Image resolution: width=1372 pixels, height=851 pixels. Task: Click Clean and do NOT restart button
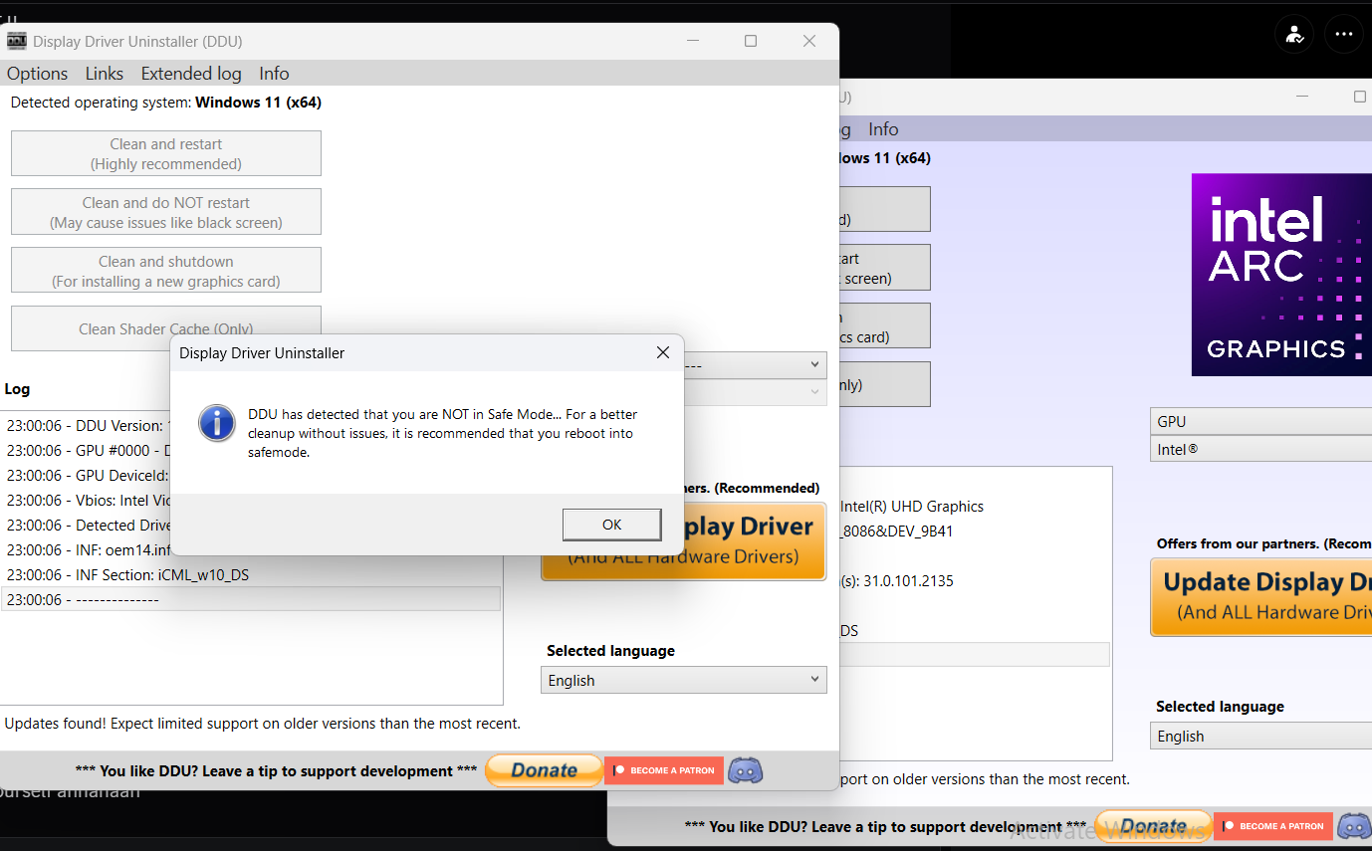point(166,212)
